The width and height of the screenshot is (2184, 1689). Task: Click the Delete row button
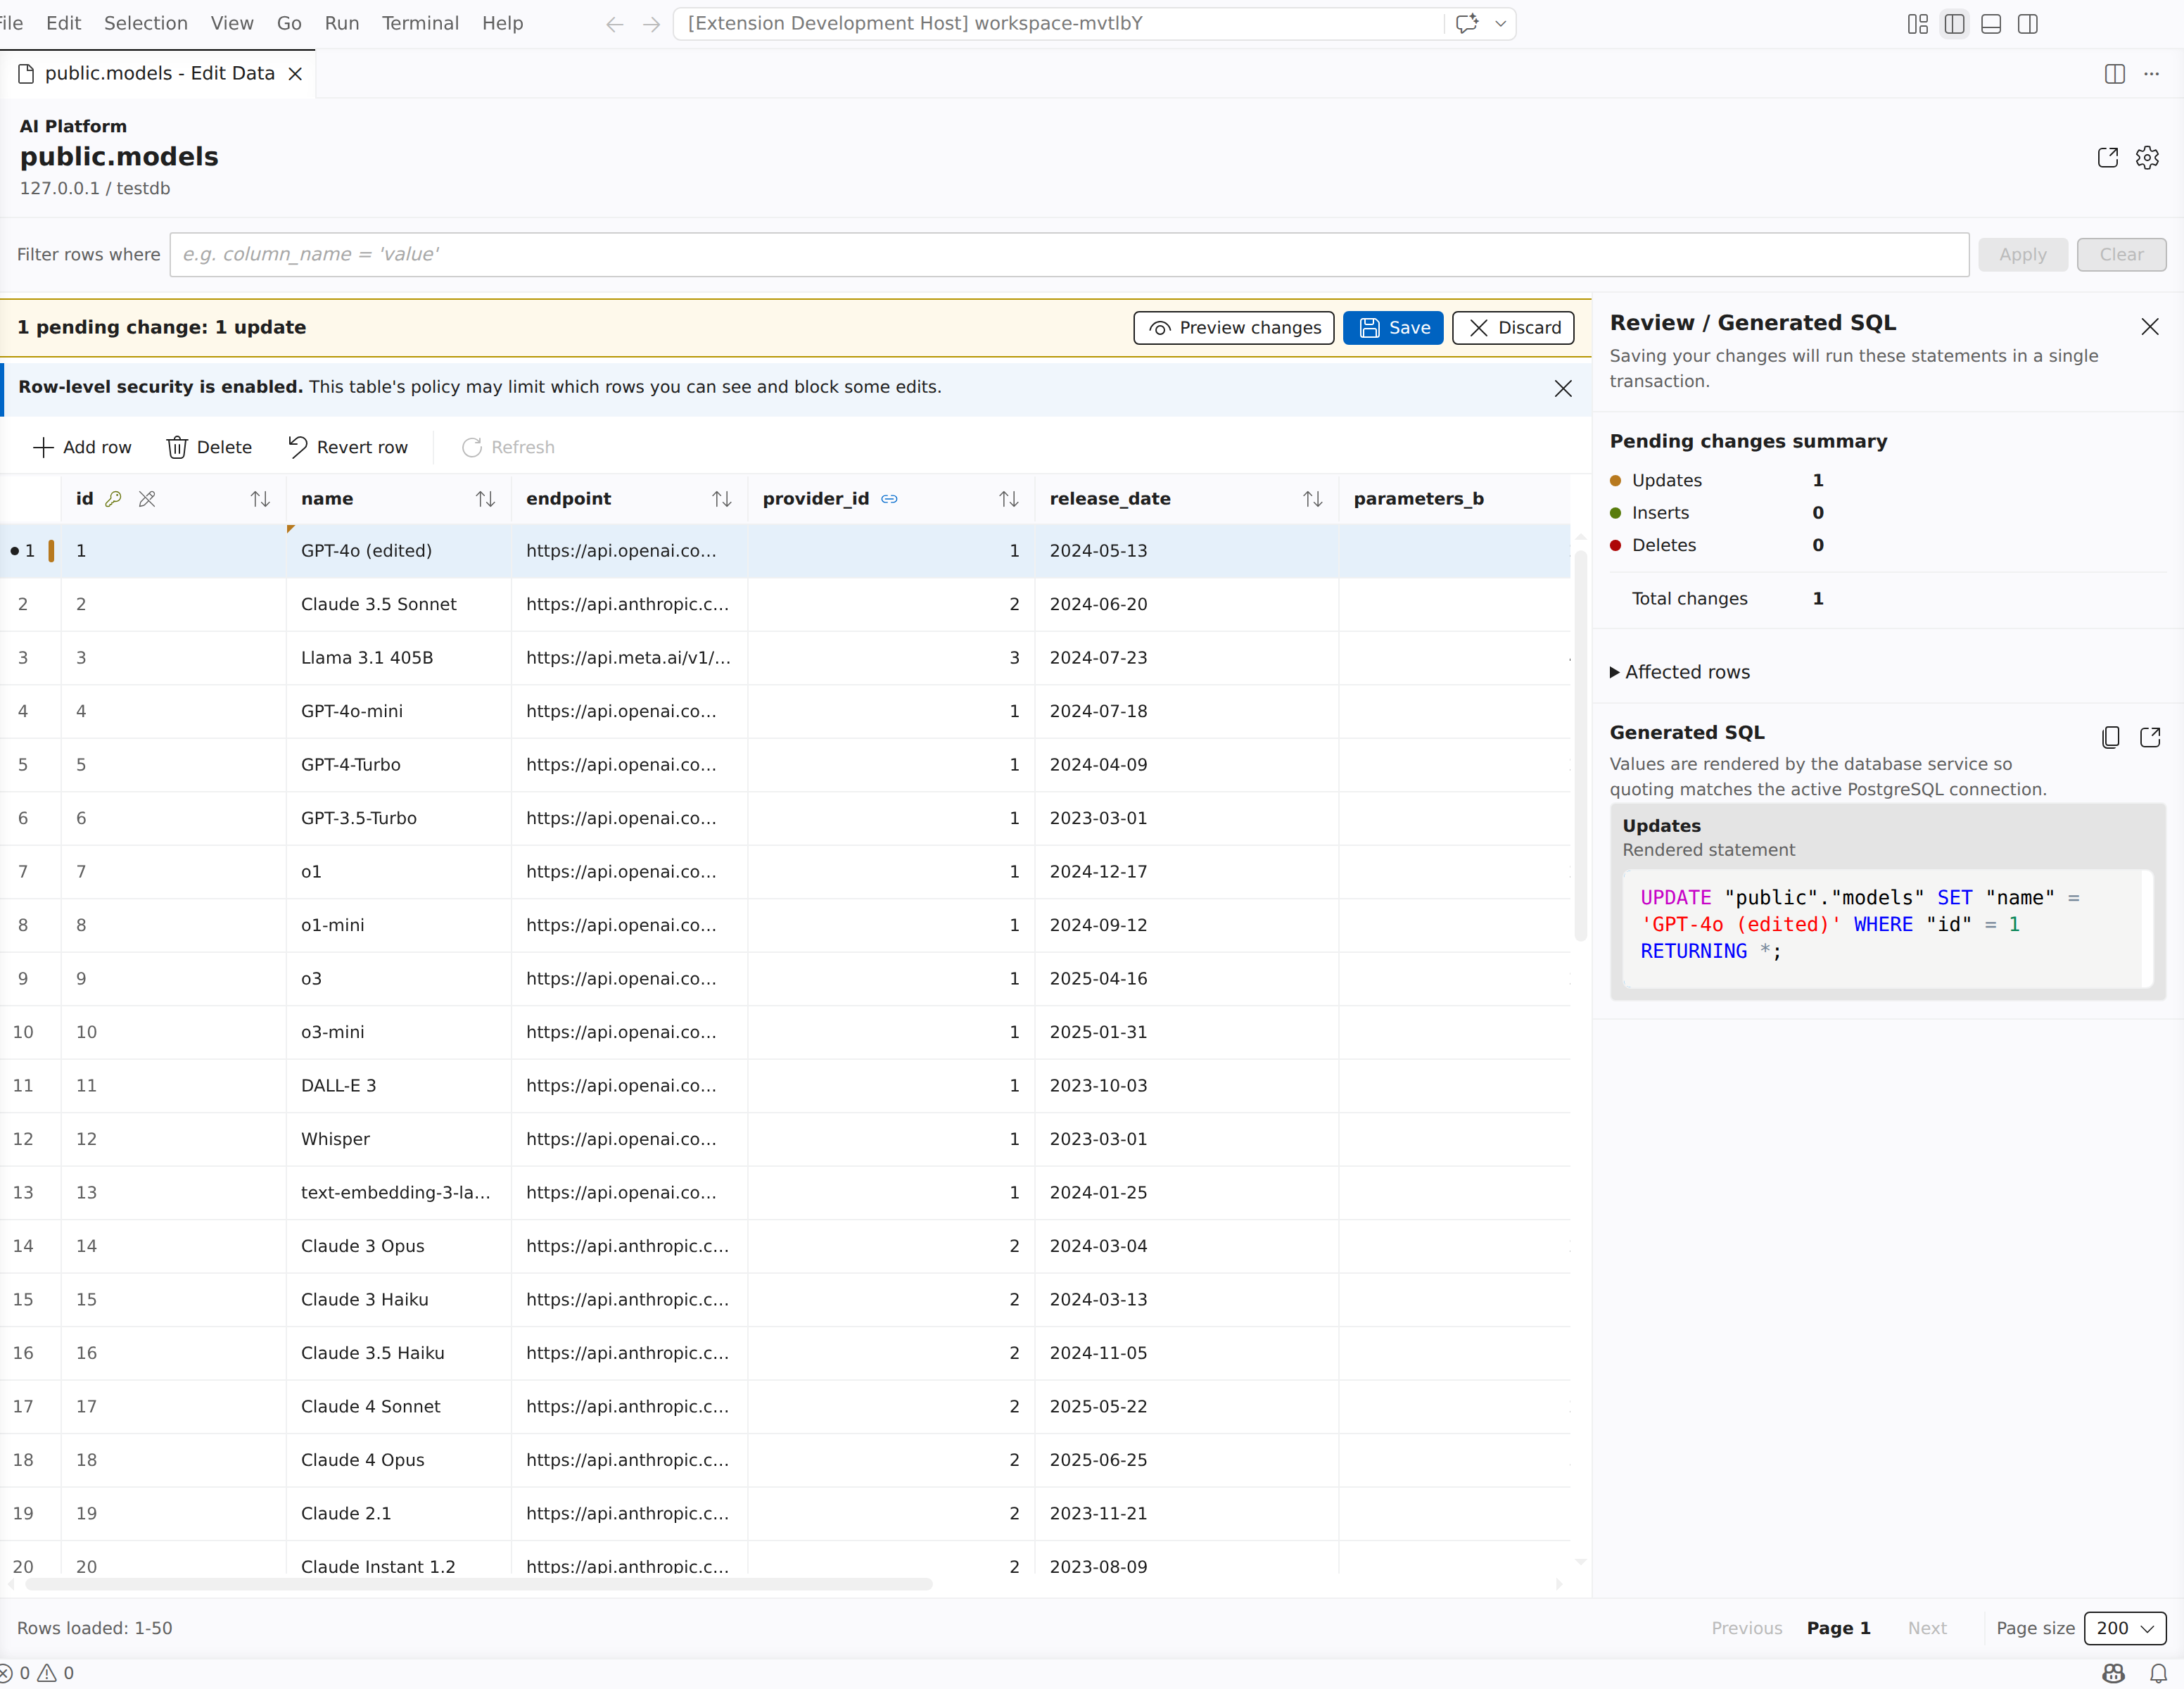pos(209,447)
